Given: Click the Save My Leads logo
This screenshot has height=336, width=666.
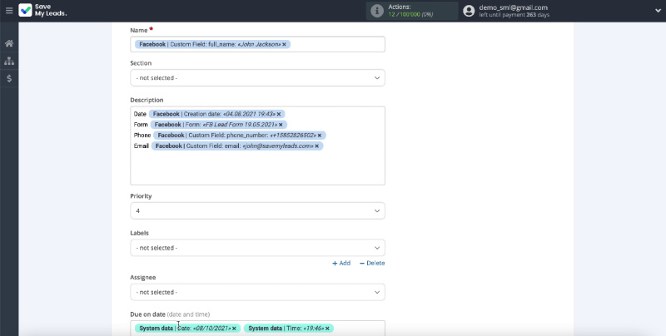Looking at the screenshot, I should (x=42, y=11).
